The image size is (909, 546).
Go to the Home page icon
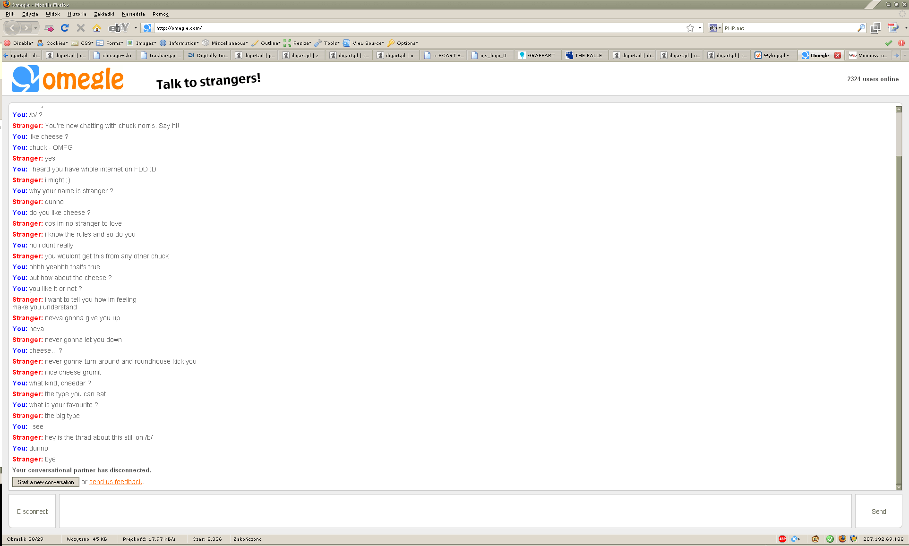[x=97, y=28]
